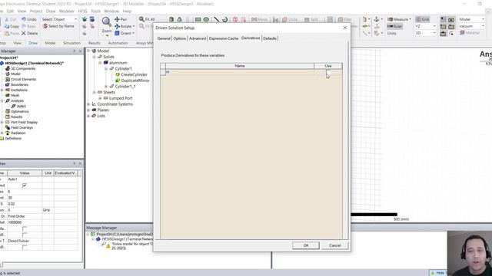
Task: Expand the Port Field Display node
Action: [x=2, y=123]
